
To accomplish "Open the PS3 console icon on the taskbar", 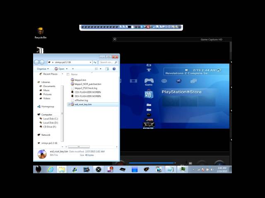I will tap(123, 170).
